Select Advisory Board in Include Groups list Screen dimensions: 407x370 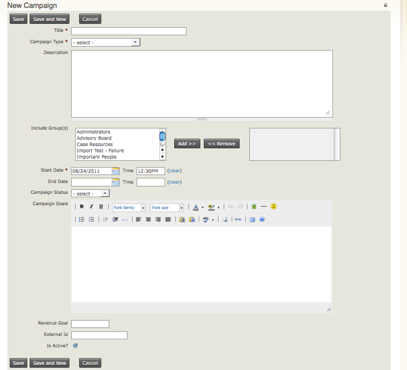94,138
